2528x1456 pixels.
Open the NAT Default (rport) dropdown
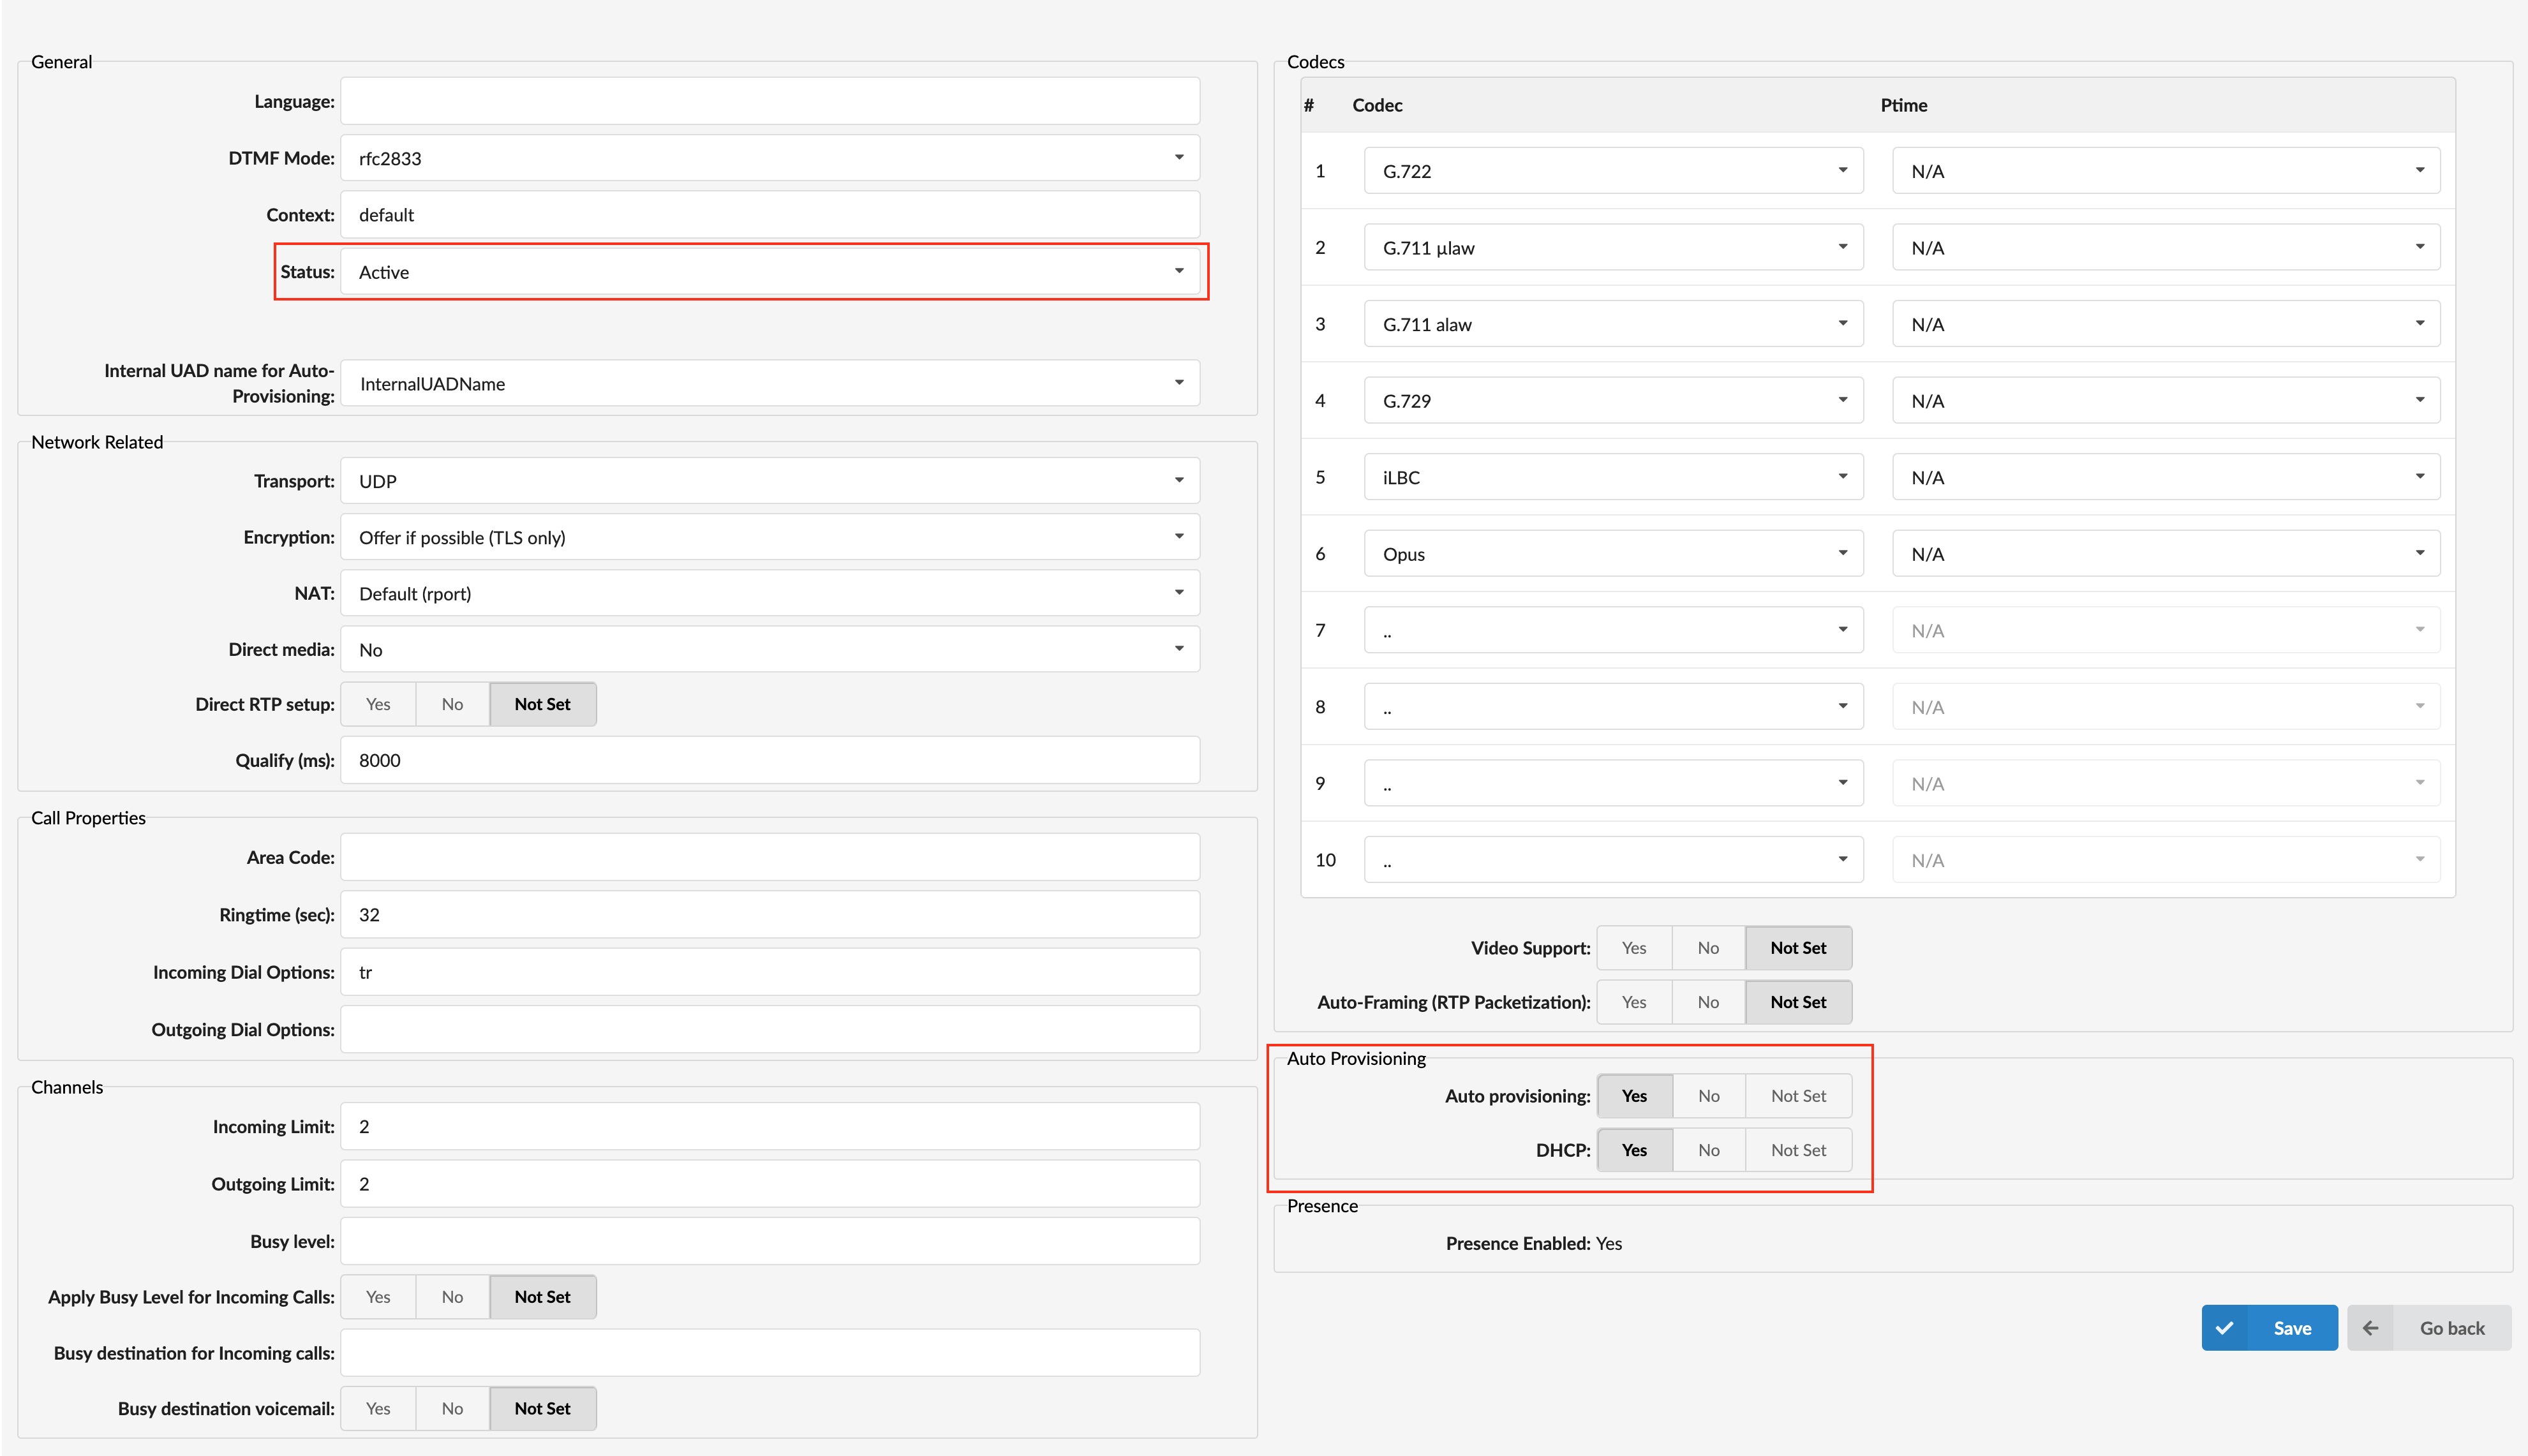[770, 593]
